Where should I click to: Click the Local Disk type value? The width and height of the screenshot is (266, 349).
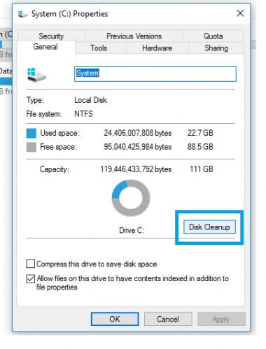90,100
